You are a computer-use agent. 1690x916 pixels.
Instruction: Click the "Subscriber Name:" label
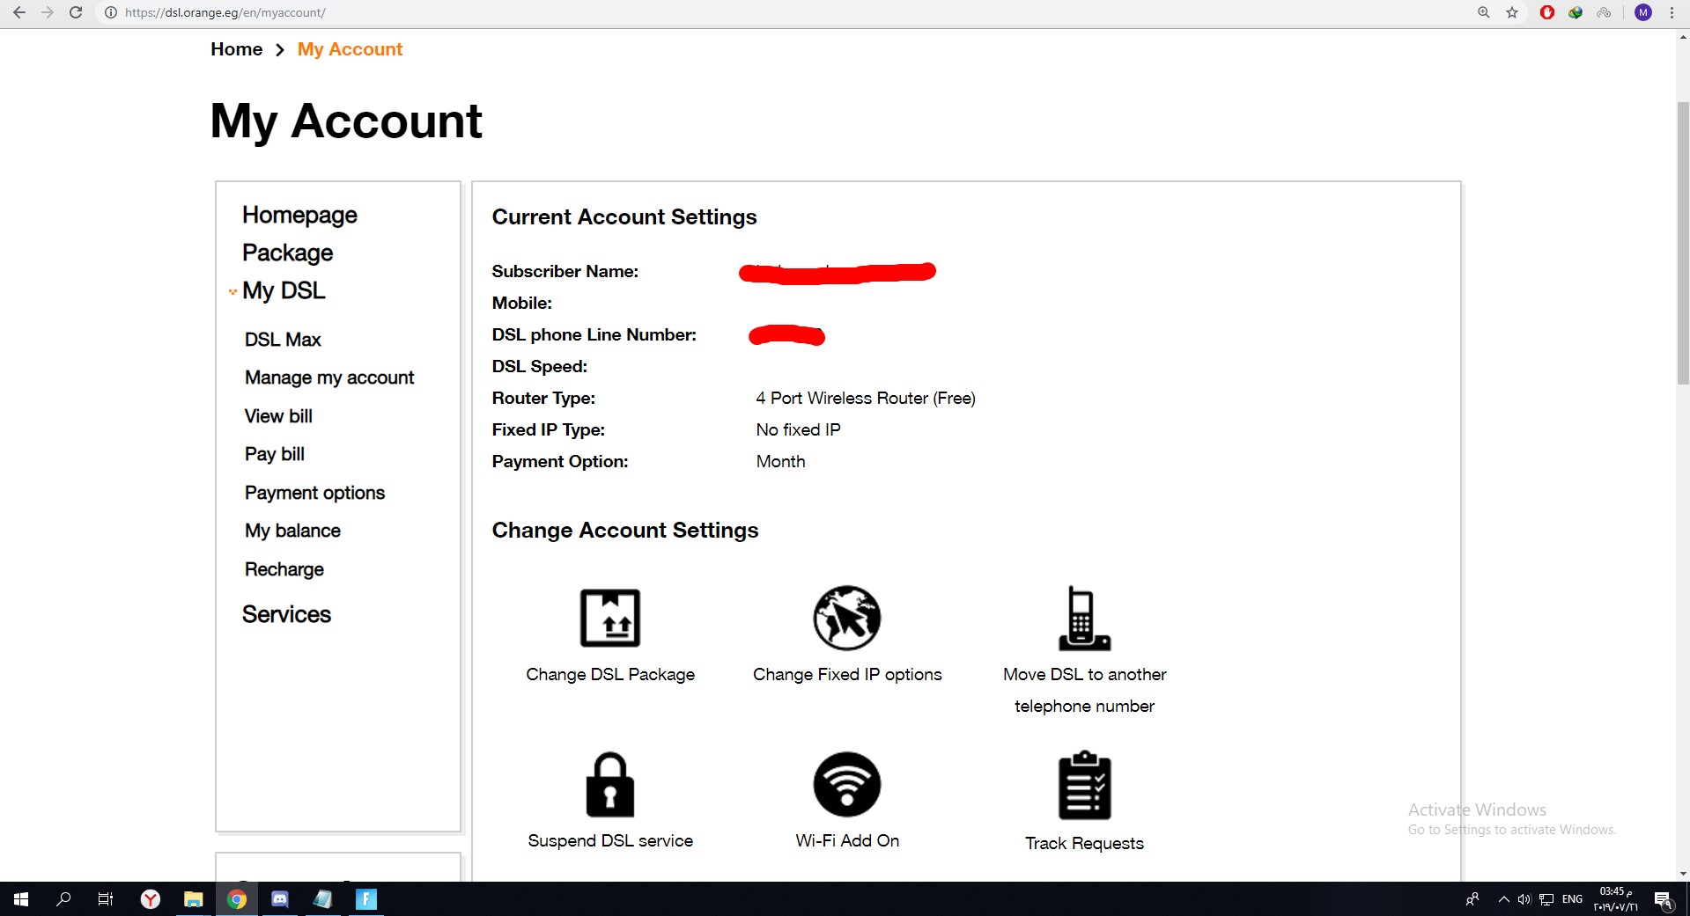(565, 271)
